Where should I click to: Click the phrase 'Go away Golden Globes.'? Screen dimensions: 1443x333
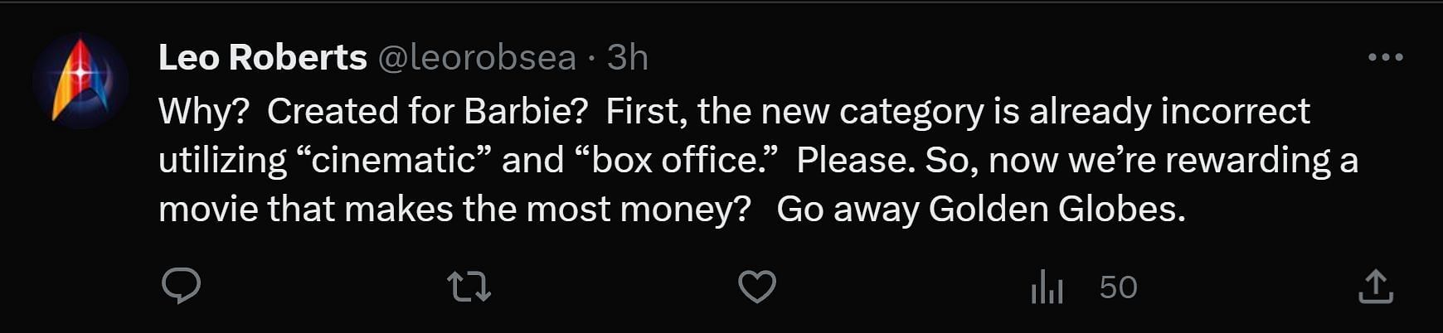[981, 209]
